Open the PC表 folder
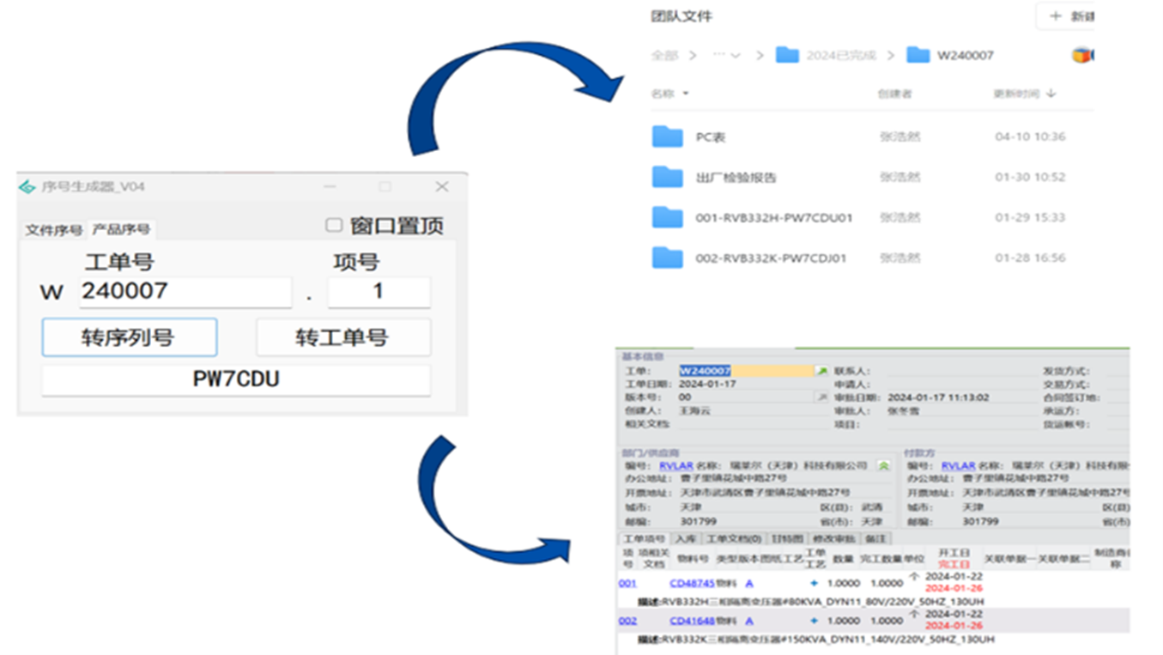 (x=711, y=137)
